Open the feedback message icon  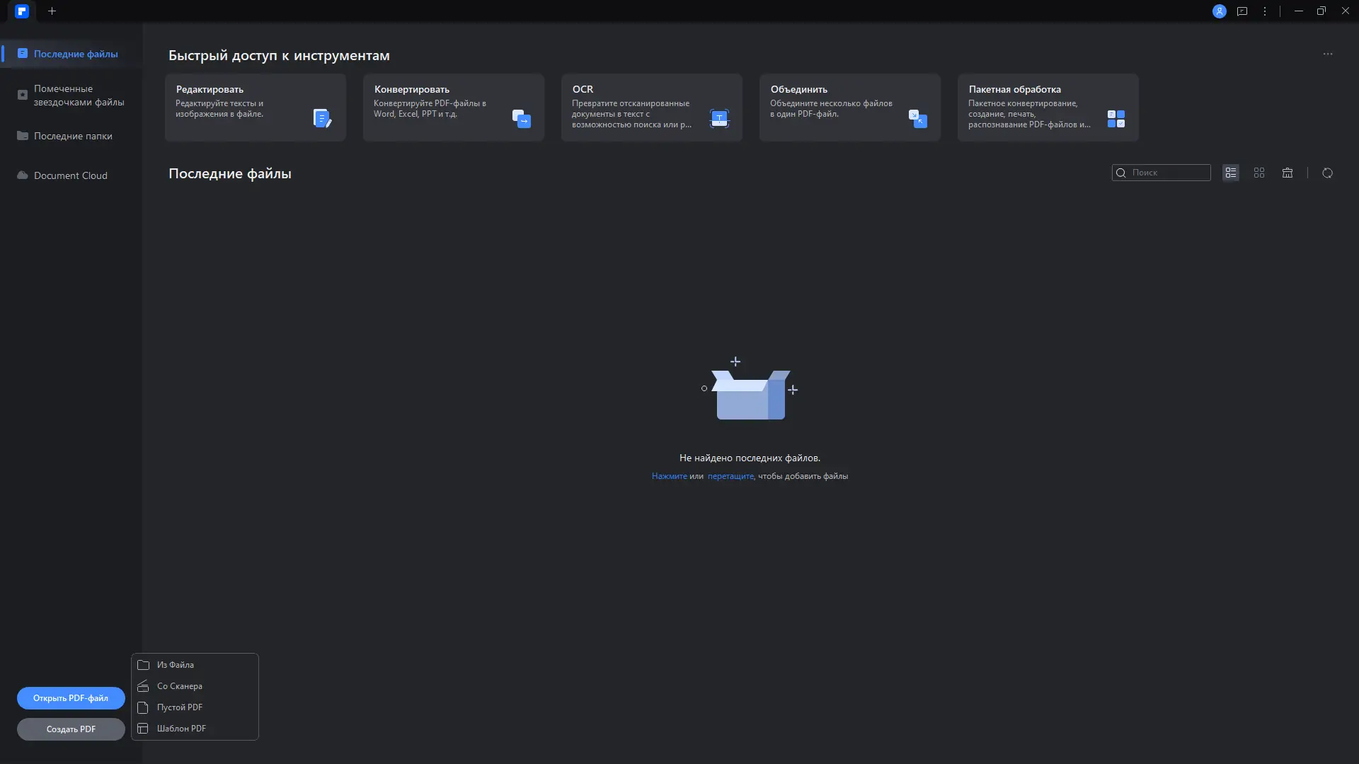coord(1242,11)
